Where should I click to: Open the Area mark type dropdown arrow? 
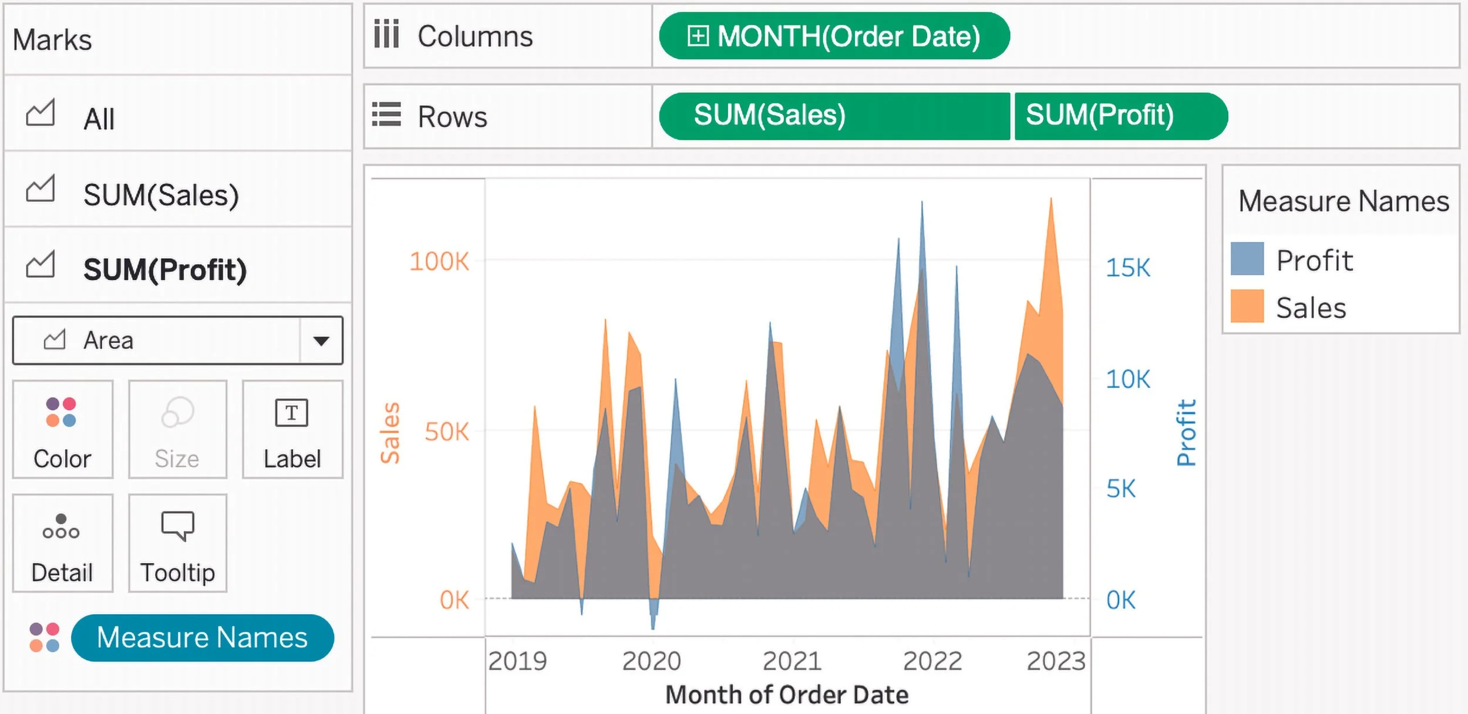[321, 341]
